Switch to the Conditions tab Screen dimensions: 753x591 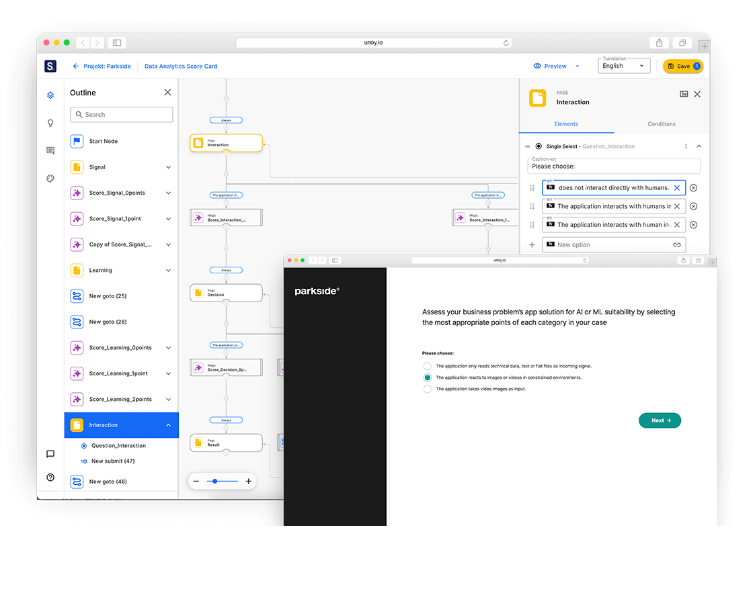pyautogui.click(x=662, y=124)
